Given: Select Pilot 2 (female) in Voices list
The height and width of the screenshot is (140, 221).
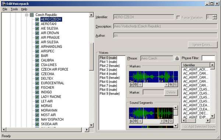Looking at the screenshot, I should pyautogui.click(x=109, y=66).
